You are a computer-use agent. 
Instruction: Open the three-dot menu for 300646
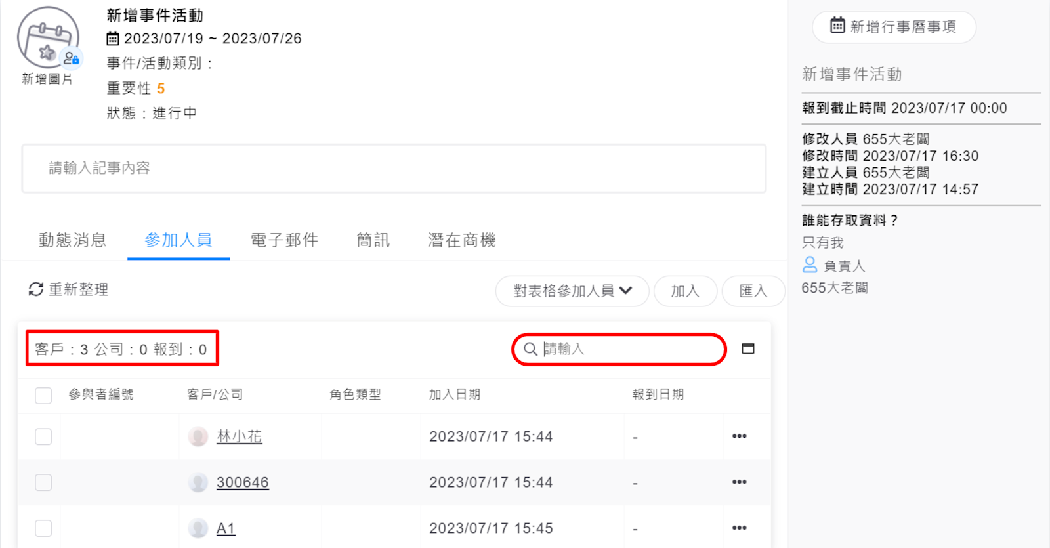(x=739, y=482)
